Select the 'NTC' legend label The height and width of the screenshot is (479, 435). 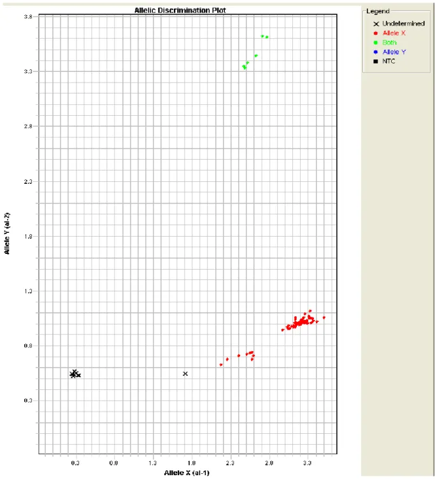[389, 61]
